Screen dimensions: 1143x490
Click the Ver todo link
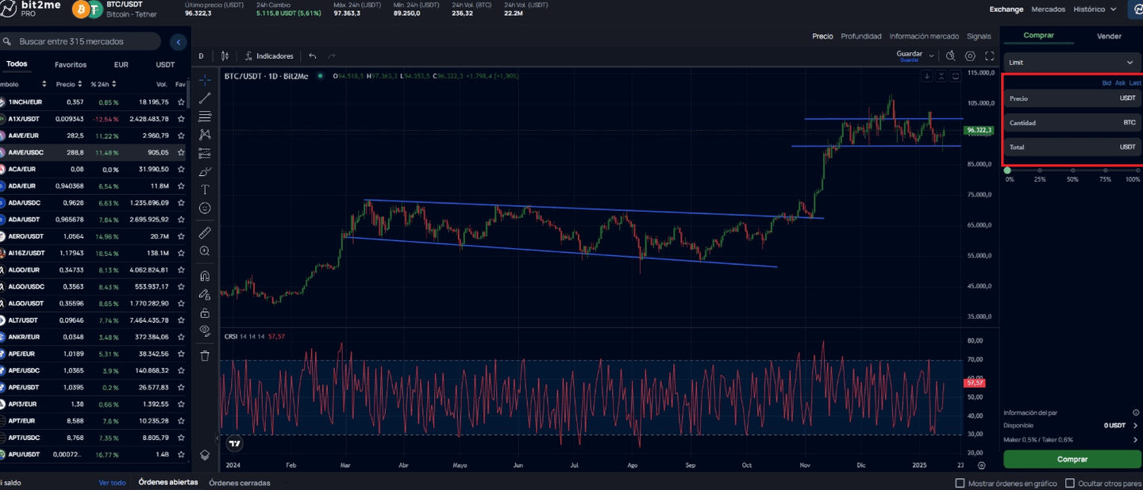(x=112, y=482)
